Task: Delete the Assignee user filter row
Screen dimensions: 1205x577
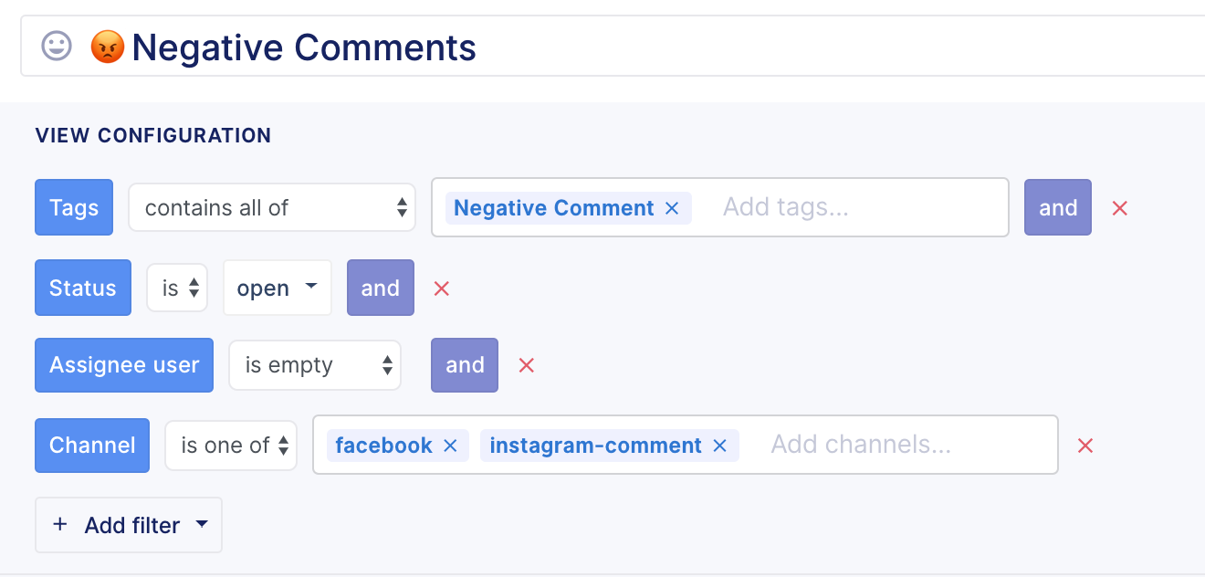Action: tap(526, 365)
